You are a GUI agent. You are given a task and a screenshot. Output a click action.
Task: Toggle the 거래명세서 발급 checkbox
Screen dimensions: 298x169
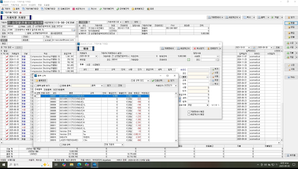[189, 111]
